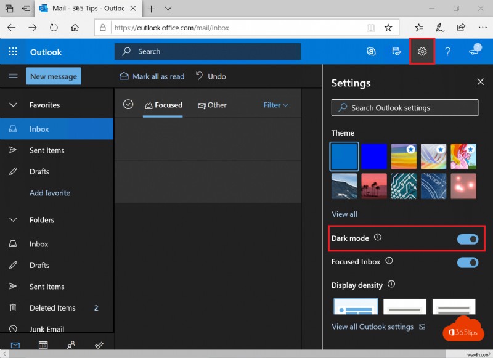Image resolution: width=493 pixels, height=358 pixels.
Task: Select the bright blue theme swatch
Action: [374, 157]
